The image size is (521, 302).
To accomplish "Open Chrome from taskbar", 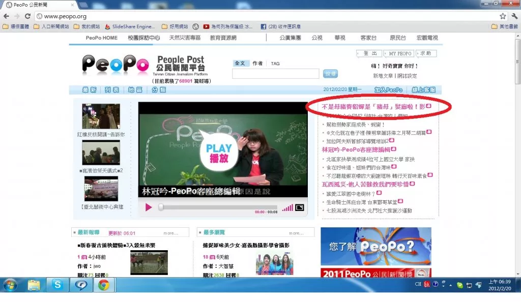I will click(x=104, y=285).
